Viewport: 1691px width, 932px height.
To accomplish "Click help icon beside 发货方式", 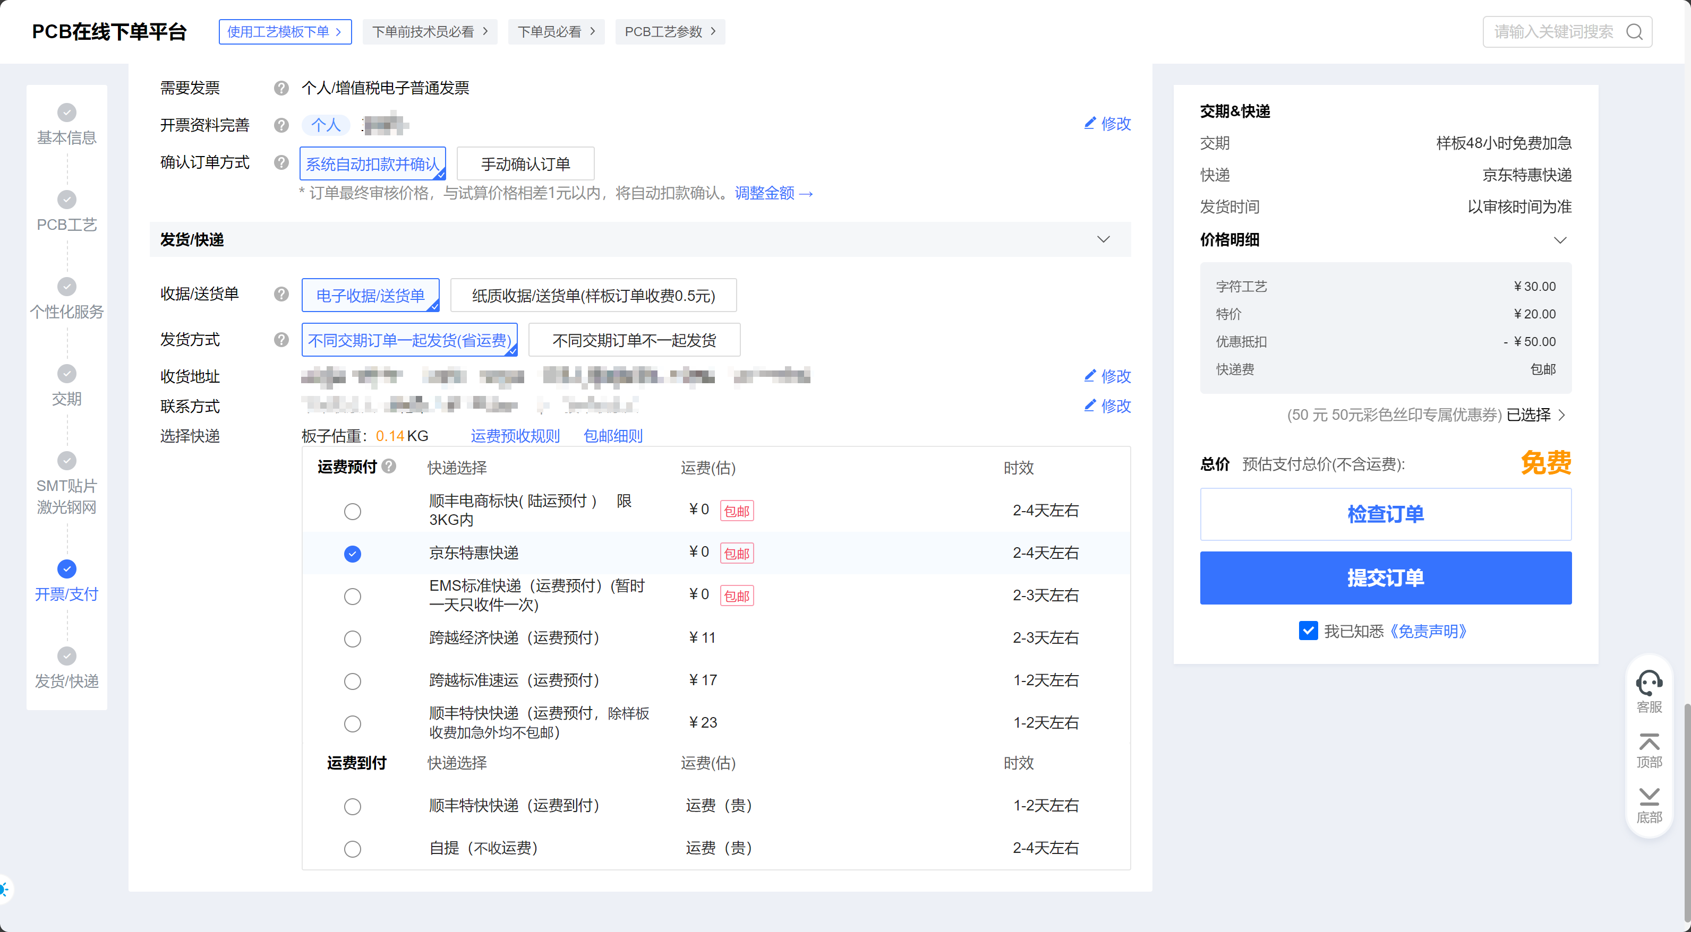I will (281, 340).
